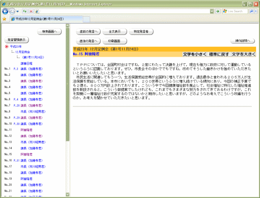The image size is (260, 198).
Task: Open the No.13 市長(市川昭男君) link
Action: point(33,142)
